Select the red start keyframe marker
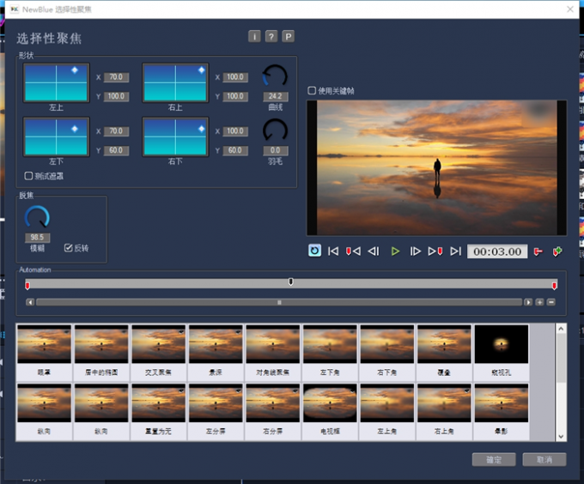 (27, 286)
